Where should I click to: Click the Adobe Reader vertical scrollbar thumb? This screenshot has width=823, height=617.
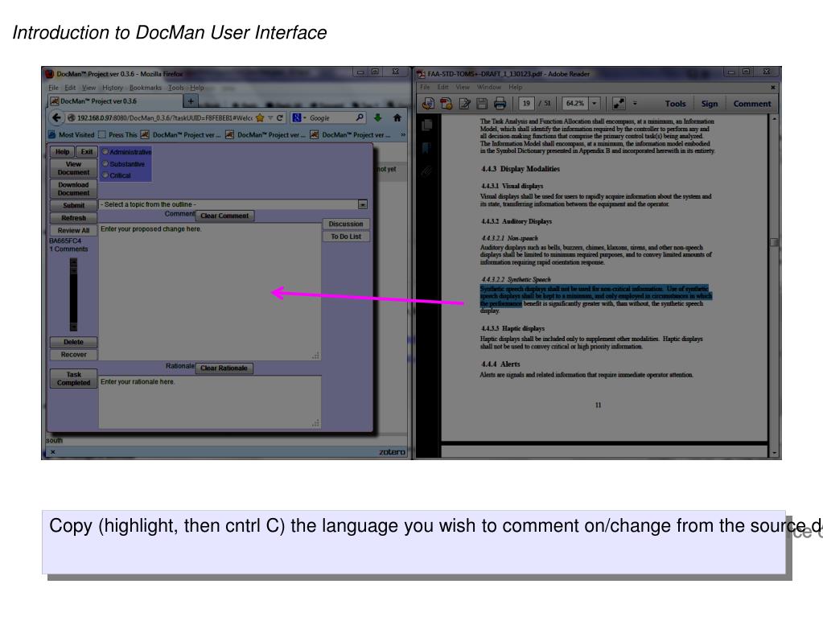tap(774, 242)
